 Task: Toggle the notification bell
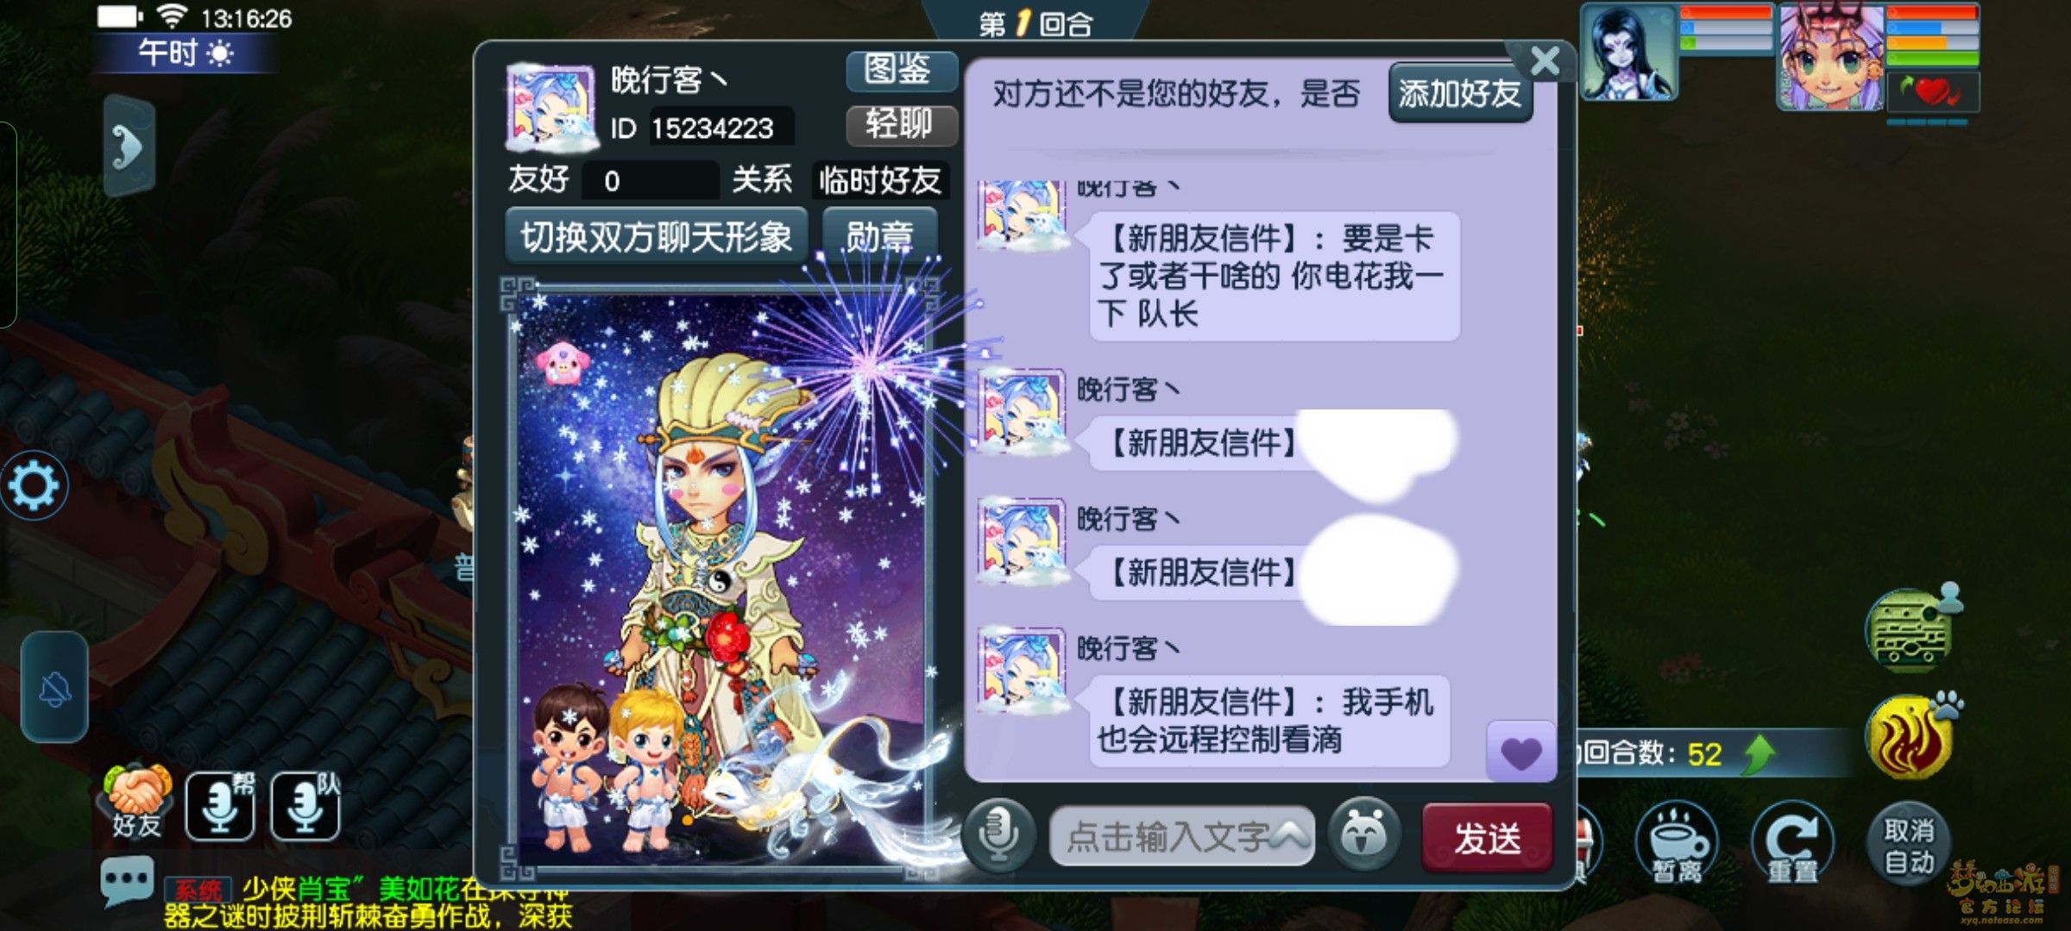tap(54, 687)
